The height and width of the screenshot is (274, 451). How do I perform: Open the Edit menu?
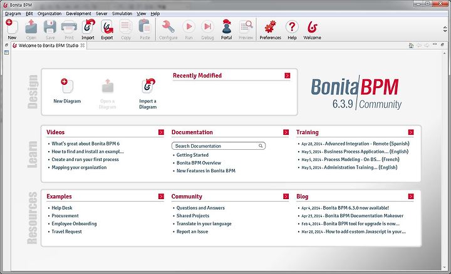coord(29,14)
